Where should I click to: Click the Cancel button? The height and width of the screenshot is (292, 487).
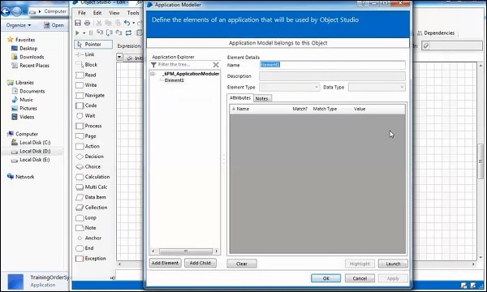click(360, 278)
